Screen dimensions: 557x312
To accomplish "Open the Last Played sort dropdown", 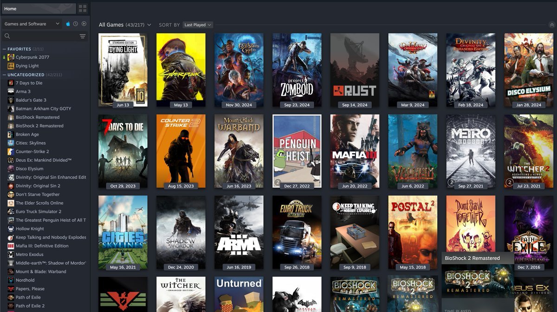I will point(198,25).
